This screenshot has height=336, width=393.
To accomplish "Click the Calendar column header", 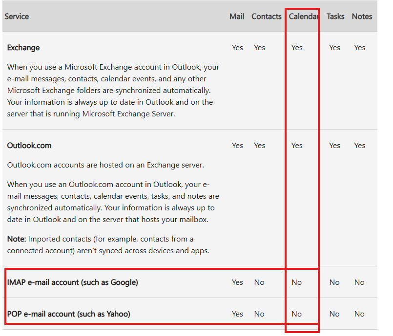I will (303, 17).
